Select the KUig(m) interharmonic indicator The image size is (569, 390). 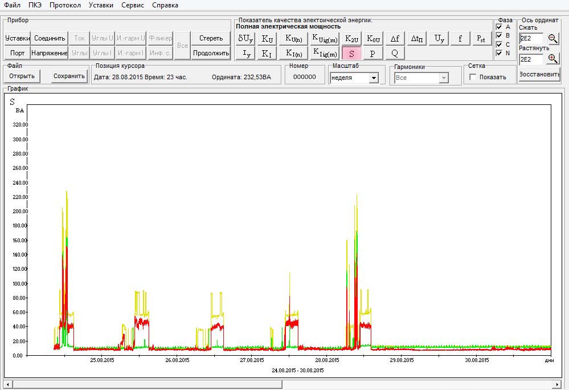[325, 39]
